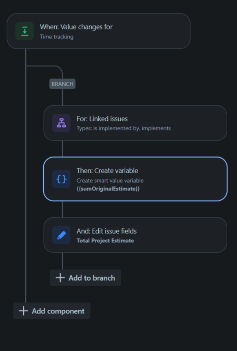Click the Total Project Estimate field label
This screenshot has height=351, width=237.
[x=104, y=240]
